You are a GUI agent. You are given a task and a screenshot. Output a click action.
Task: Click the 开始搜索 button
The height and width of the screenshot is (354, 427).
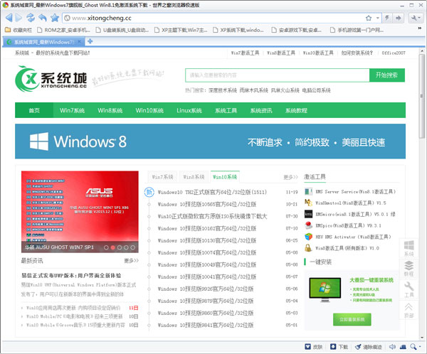(x=387, y=75)
